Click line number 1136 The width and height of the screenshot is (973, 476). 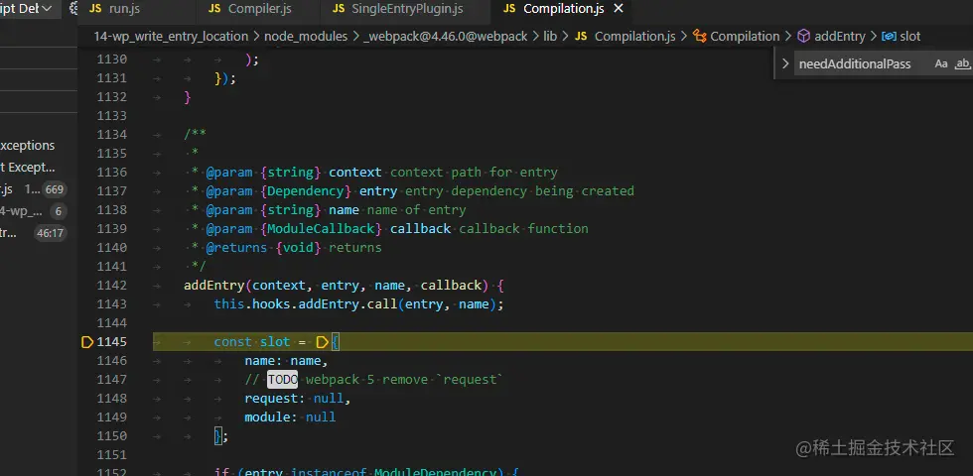point(111,173)
